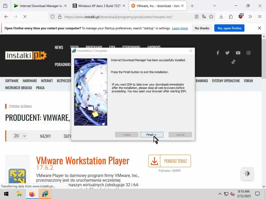Open the NEWS menu item
The image size is (266, 199).
point(59,47)
